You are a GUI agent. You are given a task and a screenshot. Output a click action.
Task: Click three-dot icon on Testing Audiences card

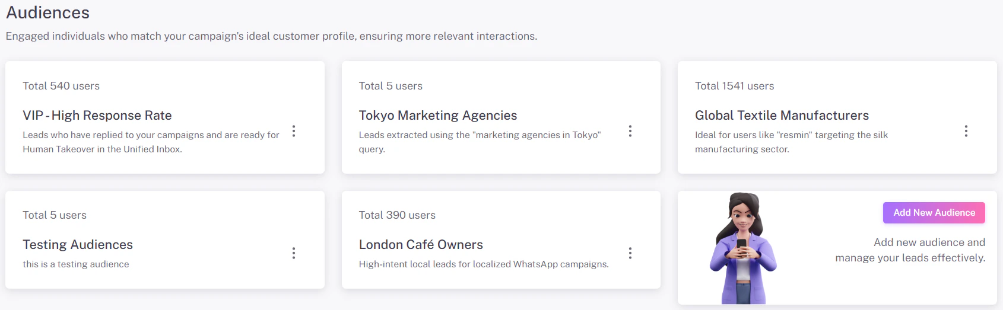294,253
